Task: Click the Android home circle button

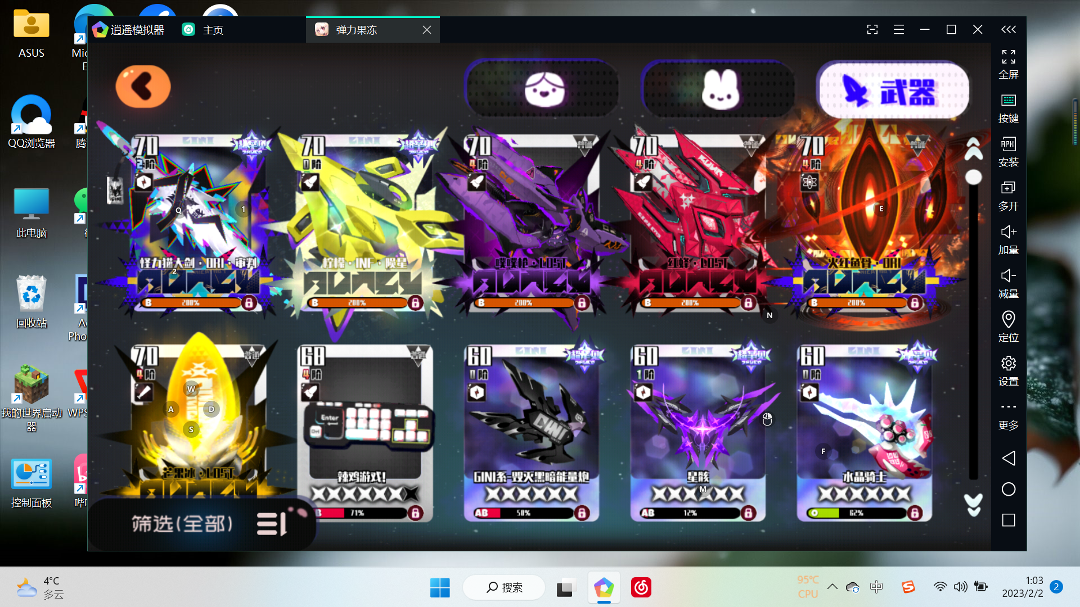Action: pos(1009,489)
